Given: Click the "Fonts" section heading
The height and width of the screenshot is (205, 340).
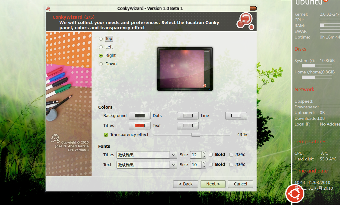Looking at the screenshot, I should pyautogui.click(x=104, y=146).
